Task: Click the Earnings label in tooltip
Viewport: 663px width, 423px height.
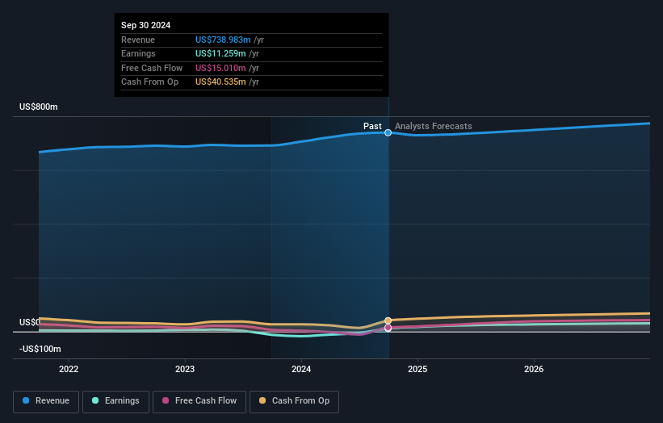Action: pos(138,53)
